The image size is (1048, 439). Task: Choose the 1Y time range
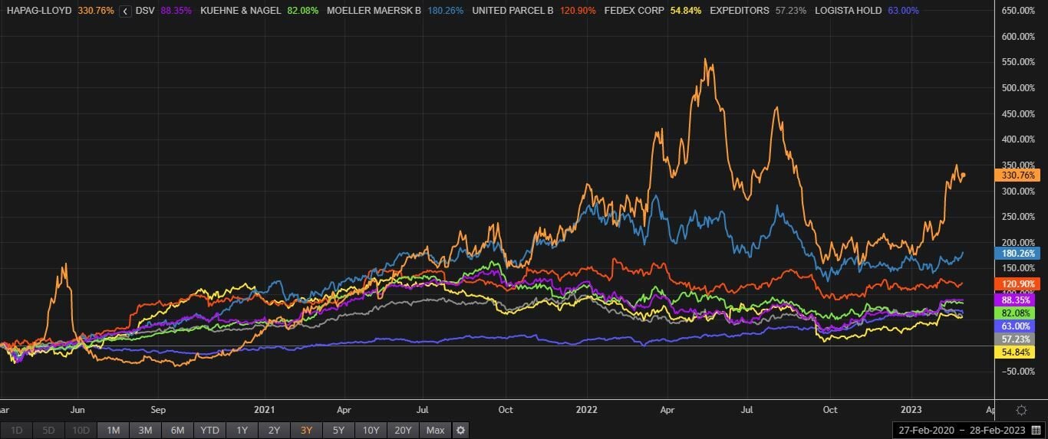click(242, 431)
